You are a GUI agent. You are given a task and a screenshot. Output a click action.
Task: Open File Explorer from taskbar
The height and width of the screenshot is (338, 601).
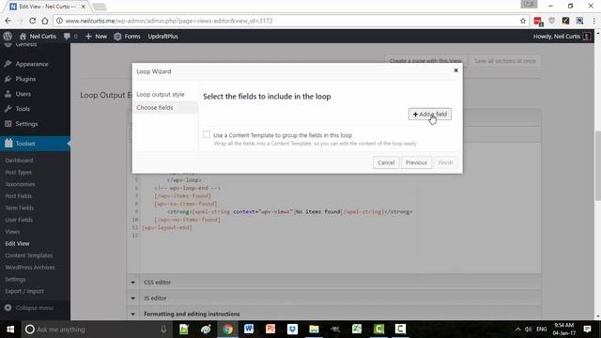coord(314,330)
